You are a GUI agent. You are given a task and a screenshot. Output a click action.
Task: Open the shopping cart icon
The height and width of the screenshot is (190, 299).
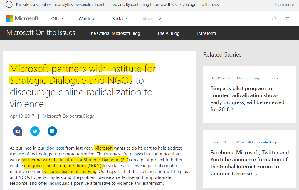click(x=287, y=18)
